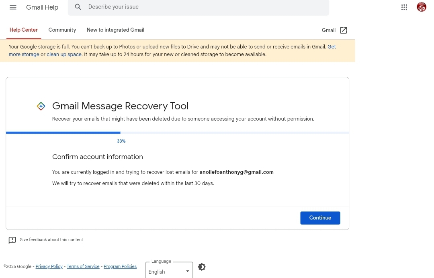Screen dimensions: 434x278
Task: Switch to the Help Center tab
Action: tap(24, 30)
